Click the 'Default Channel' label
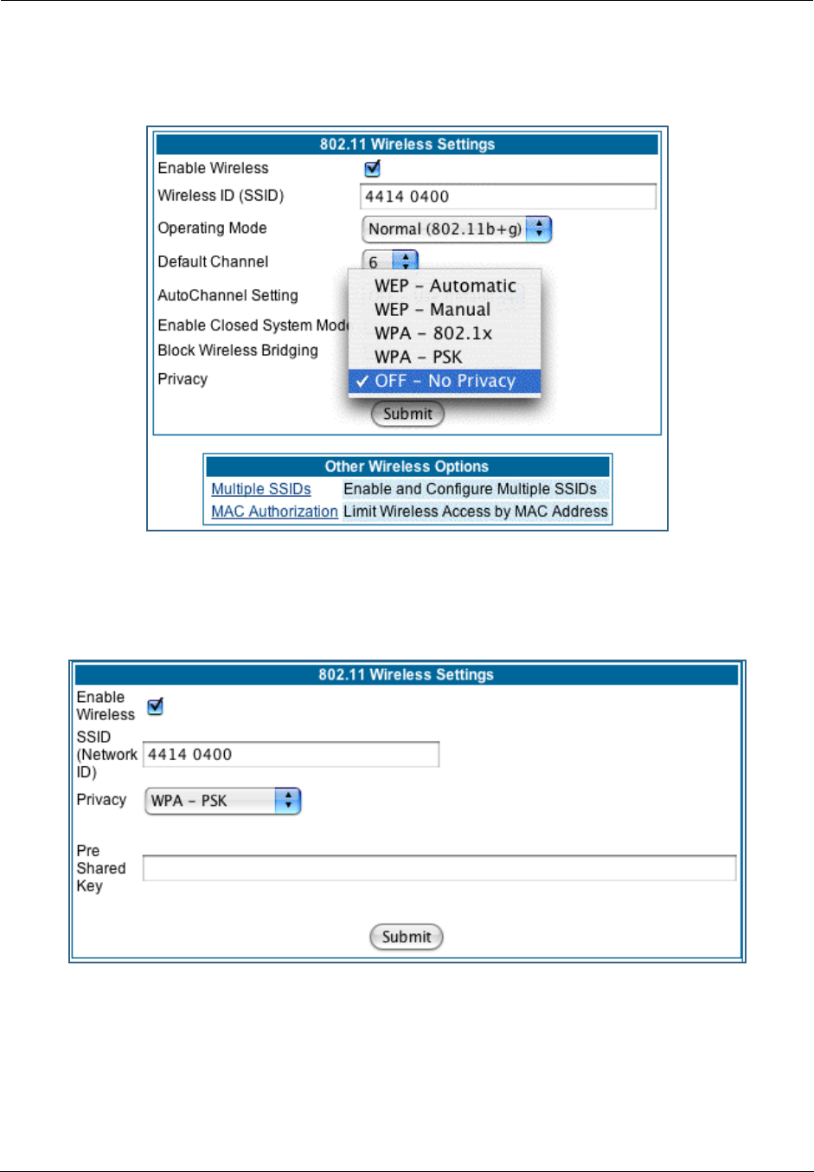 coord(213,261)
